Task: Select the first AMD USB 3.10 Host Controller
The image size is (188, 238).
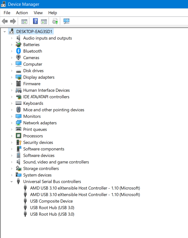Action: (x=85, y=188)
